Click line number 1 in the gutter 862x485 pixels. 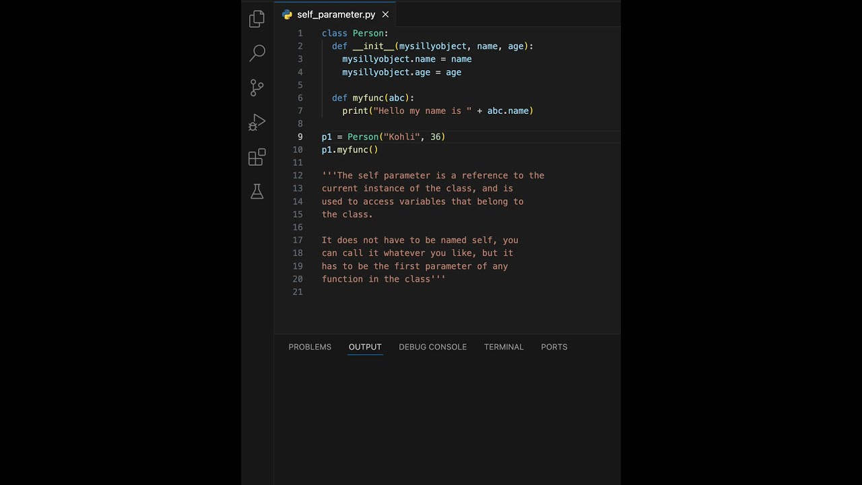(300, 33)
